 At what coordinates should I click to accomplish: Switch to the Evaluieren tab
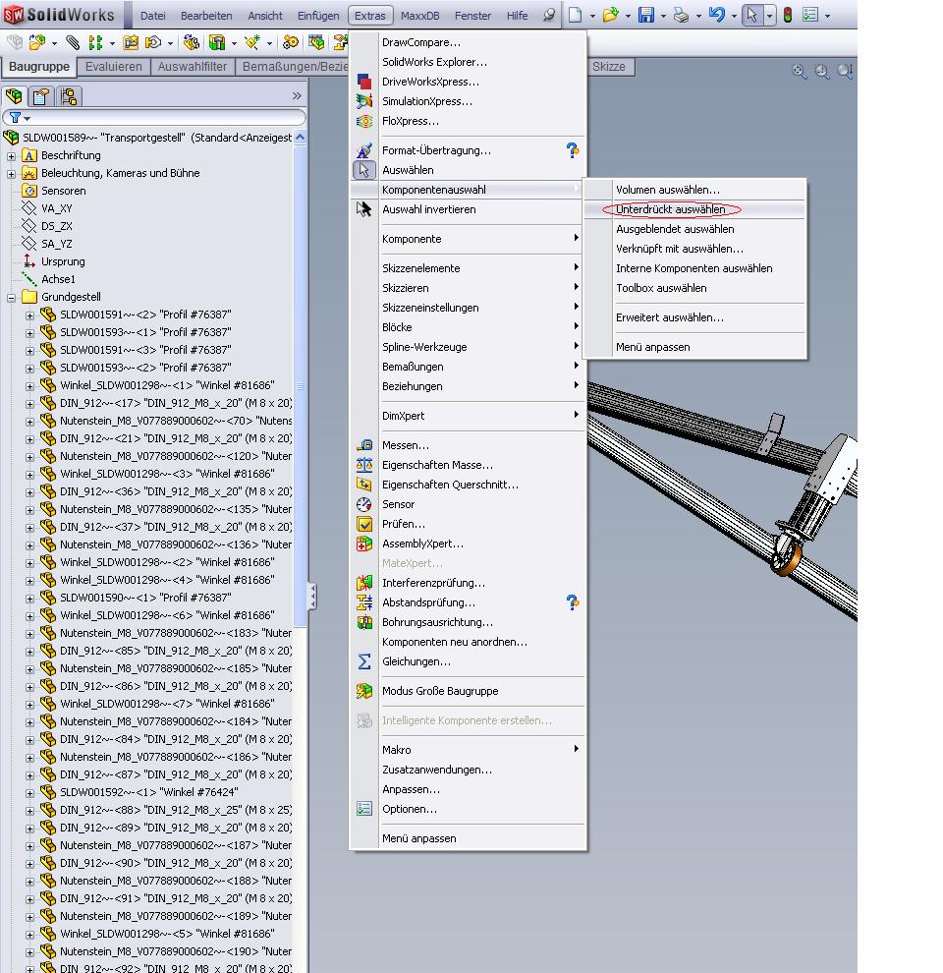coord(114,67)
